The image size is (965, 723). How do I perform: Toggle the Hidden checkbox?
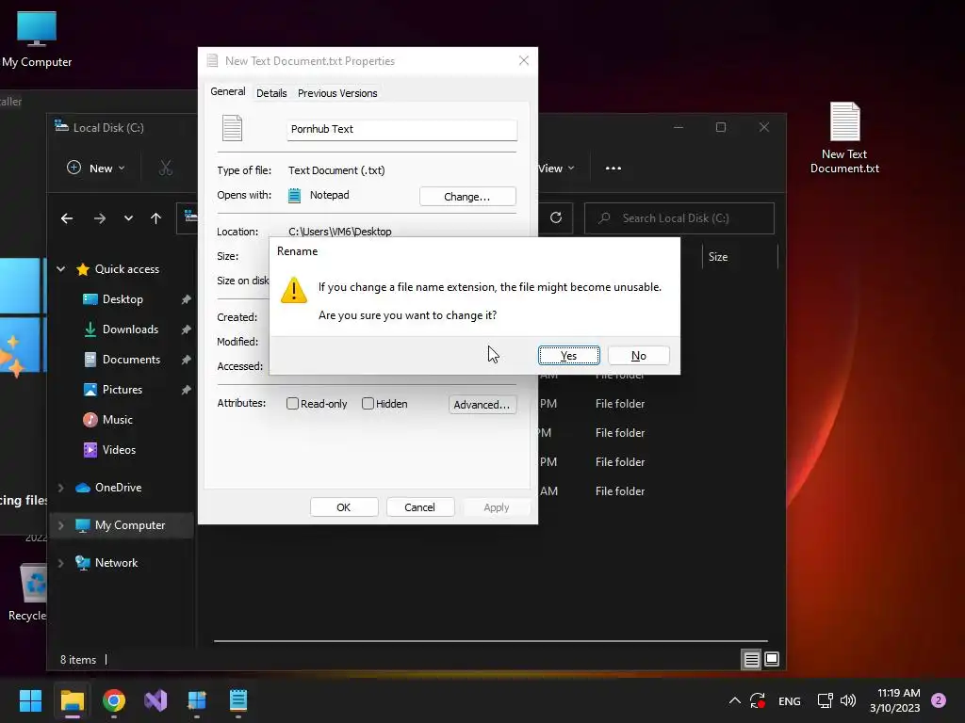pyautogui.click(x=368, y=404)
